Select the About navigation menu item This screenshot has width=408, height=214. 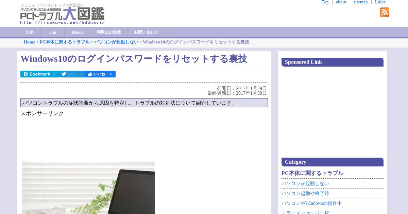coord(77,32)
